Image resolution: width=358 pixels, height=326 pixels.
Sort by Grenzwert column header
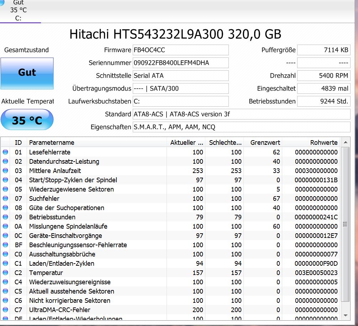coord(263,143)
